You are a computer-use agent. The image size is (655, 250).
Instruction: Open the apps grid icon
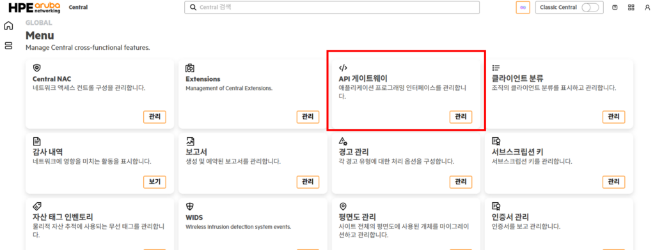coord(631,8)
